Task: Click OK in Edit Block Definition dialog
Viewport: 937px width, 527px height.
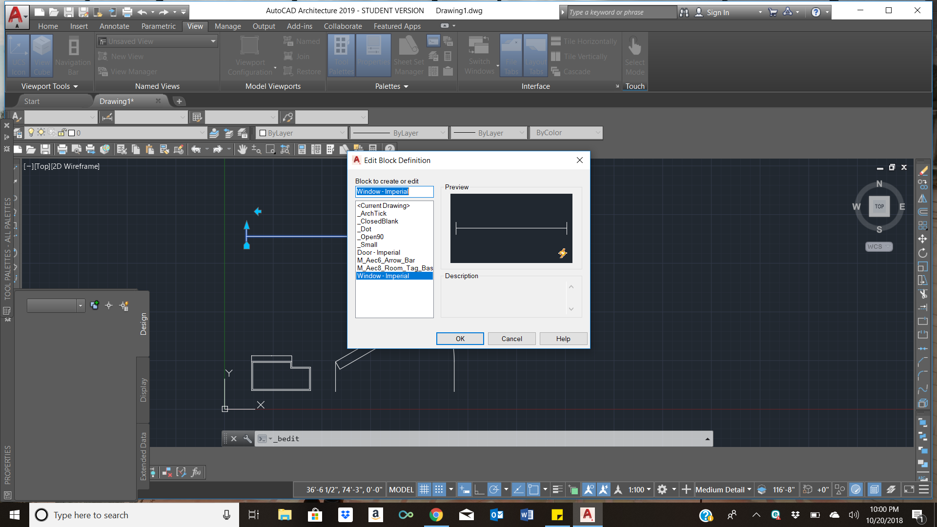Action: pyautogui.click(x=459, y=338)
